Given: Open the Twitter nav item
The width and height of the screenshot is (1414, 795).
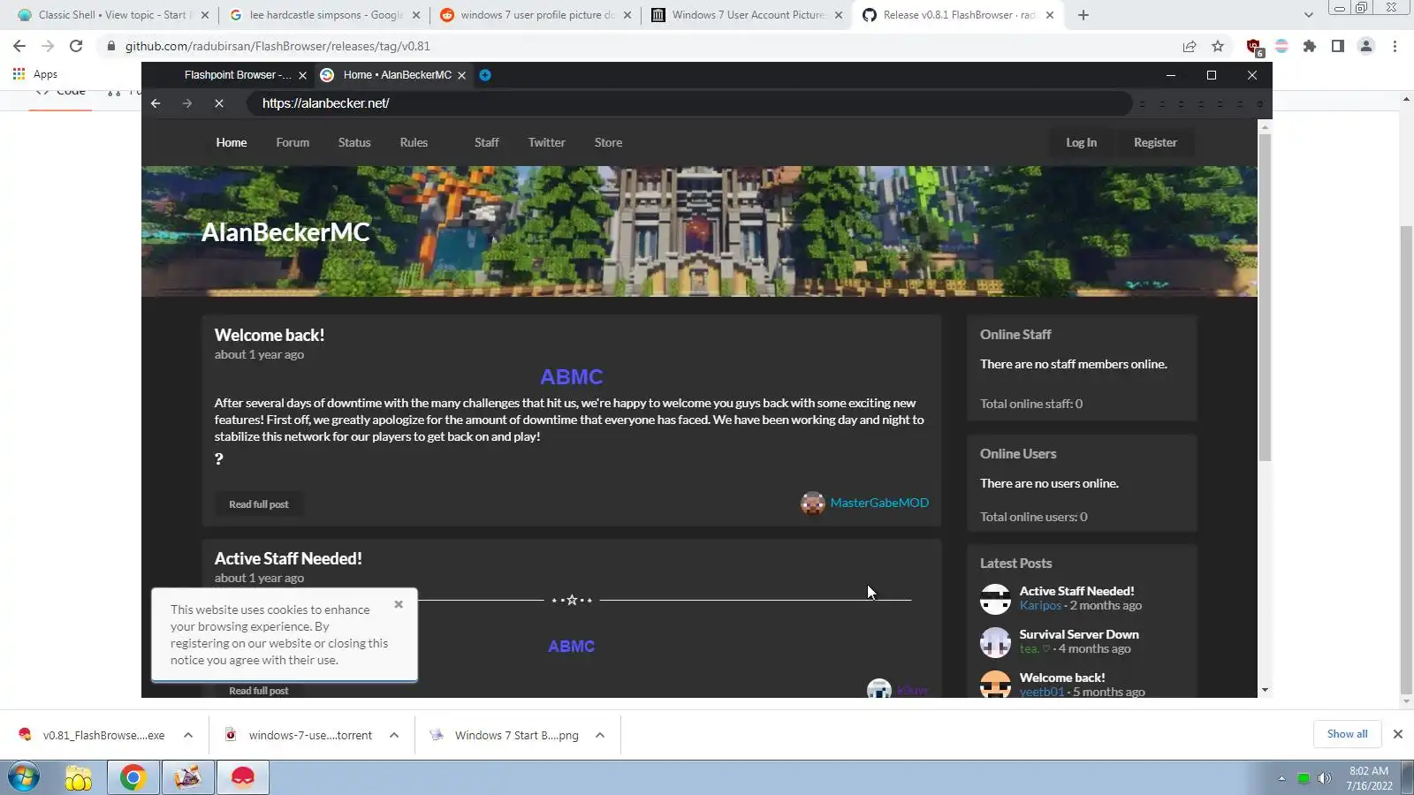Looking at the screenshot, I should click(547, 142).
